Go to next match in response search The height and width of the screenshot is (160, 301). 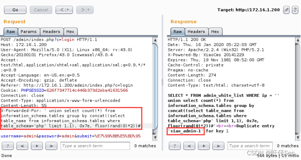click(218, 146)
